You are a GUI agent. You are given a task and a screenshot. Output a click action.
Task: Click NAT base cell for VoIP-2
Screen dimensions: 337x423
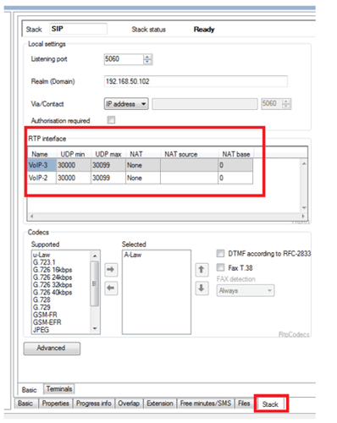click(x=235, y=178)
